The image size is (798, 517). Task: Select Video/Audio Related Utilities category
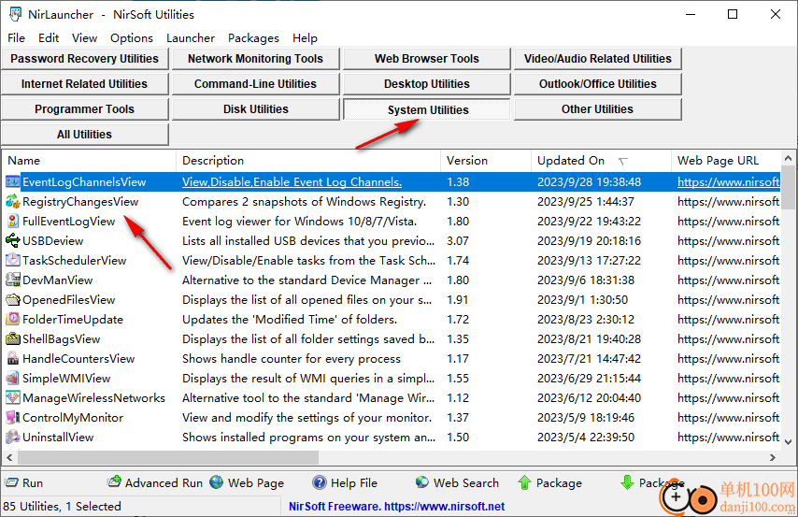pos(597,59)
